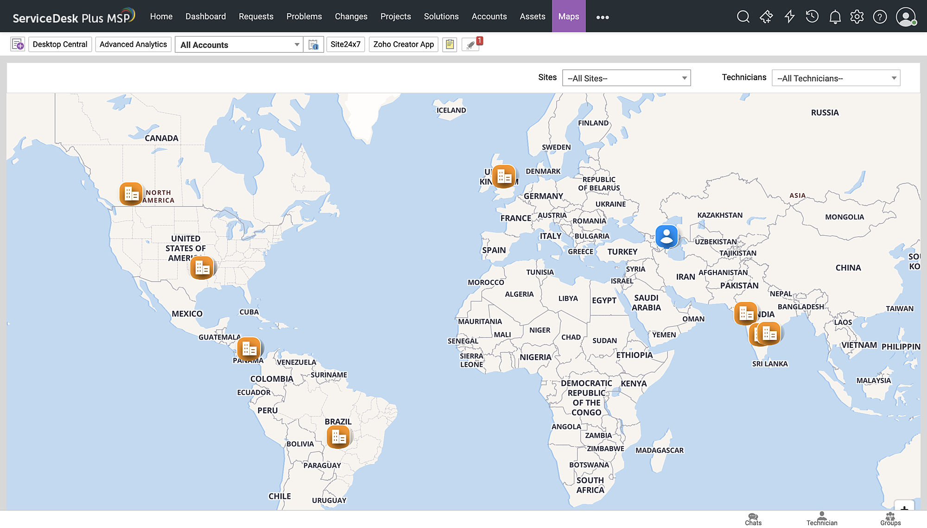
Task: Click the Advanced Analytics button
Action: tap(133, 44)
